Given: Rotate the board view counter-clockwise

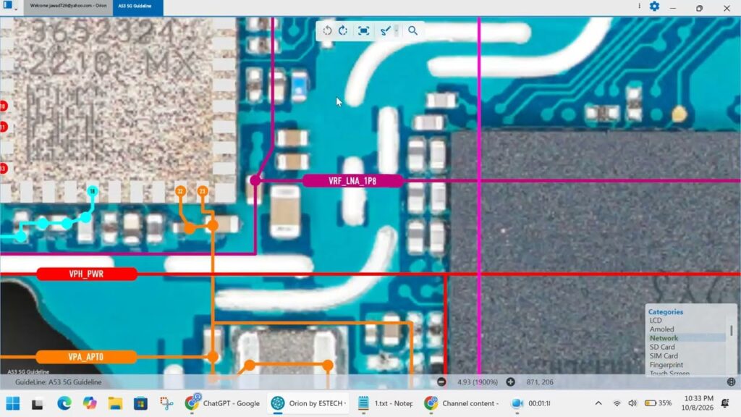Looking at the screenshot, I should [327, 30].
